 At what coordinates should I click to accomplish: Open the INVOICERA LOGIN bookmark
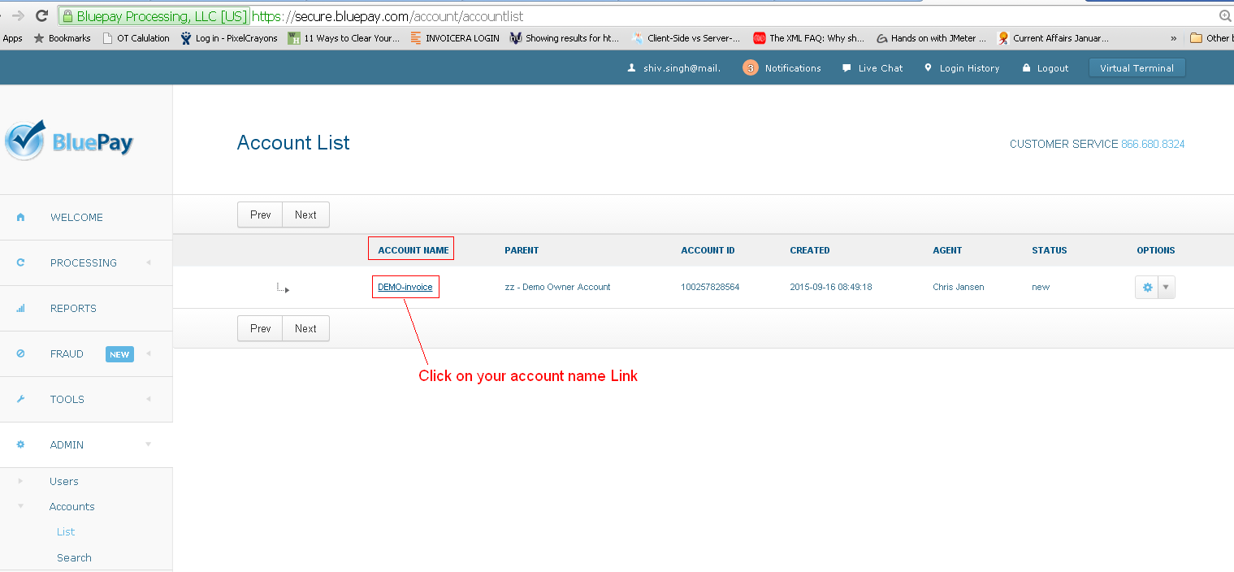tap(454, 38)
